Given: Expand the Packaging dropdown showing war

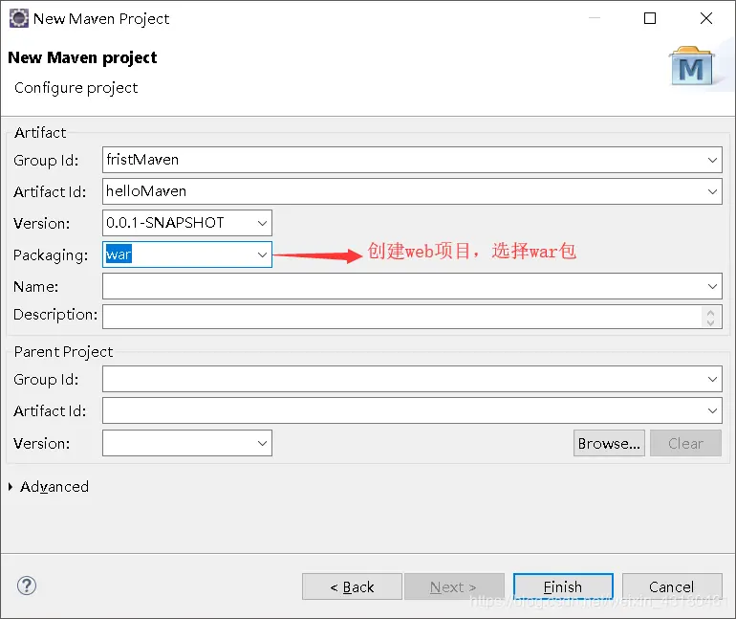Looking at the screenshot, I should point(262,254).
